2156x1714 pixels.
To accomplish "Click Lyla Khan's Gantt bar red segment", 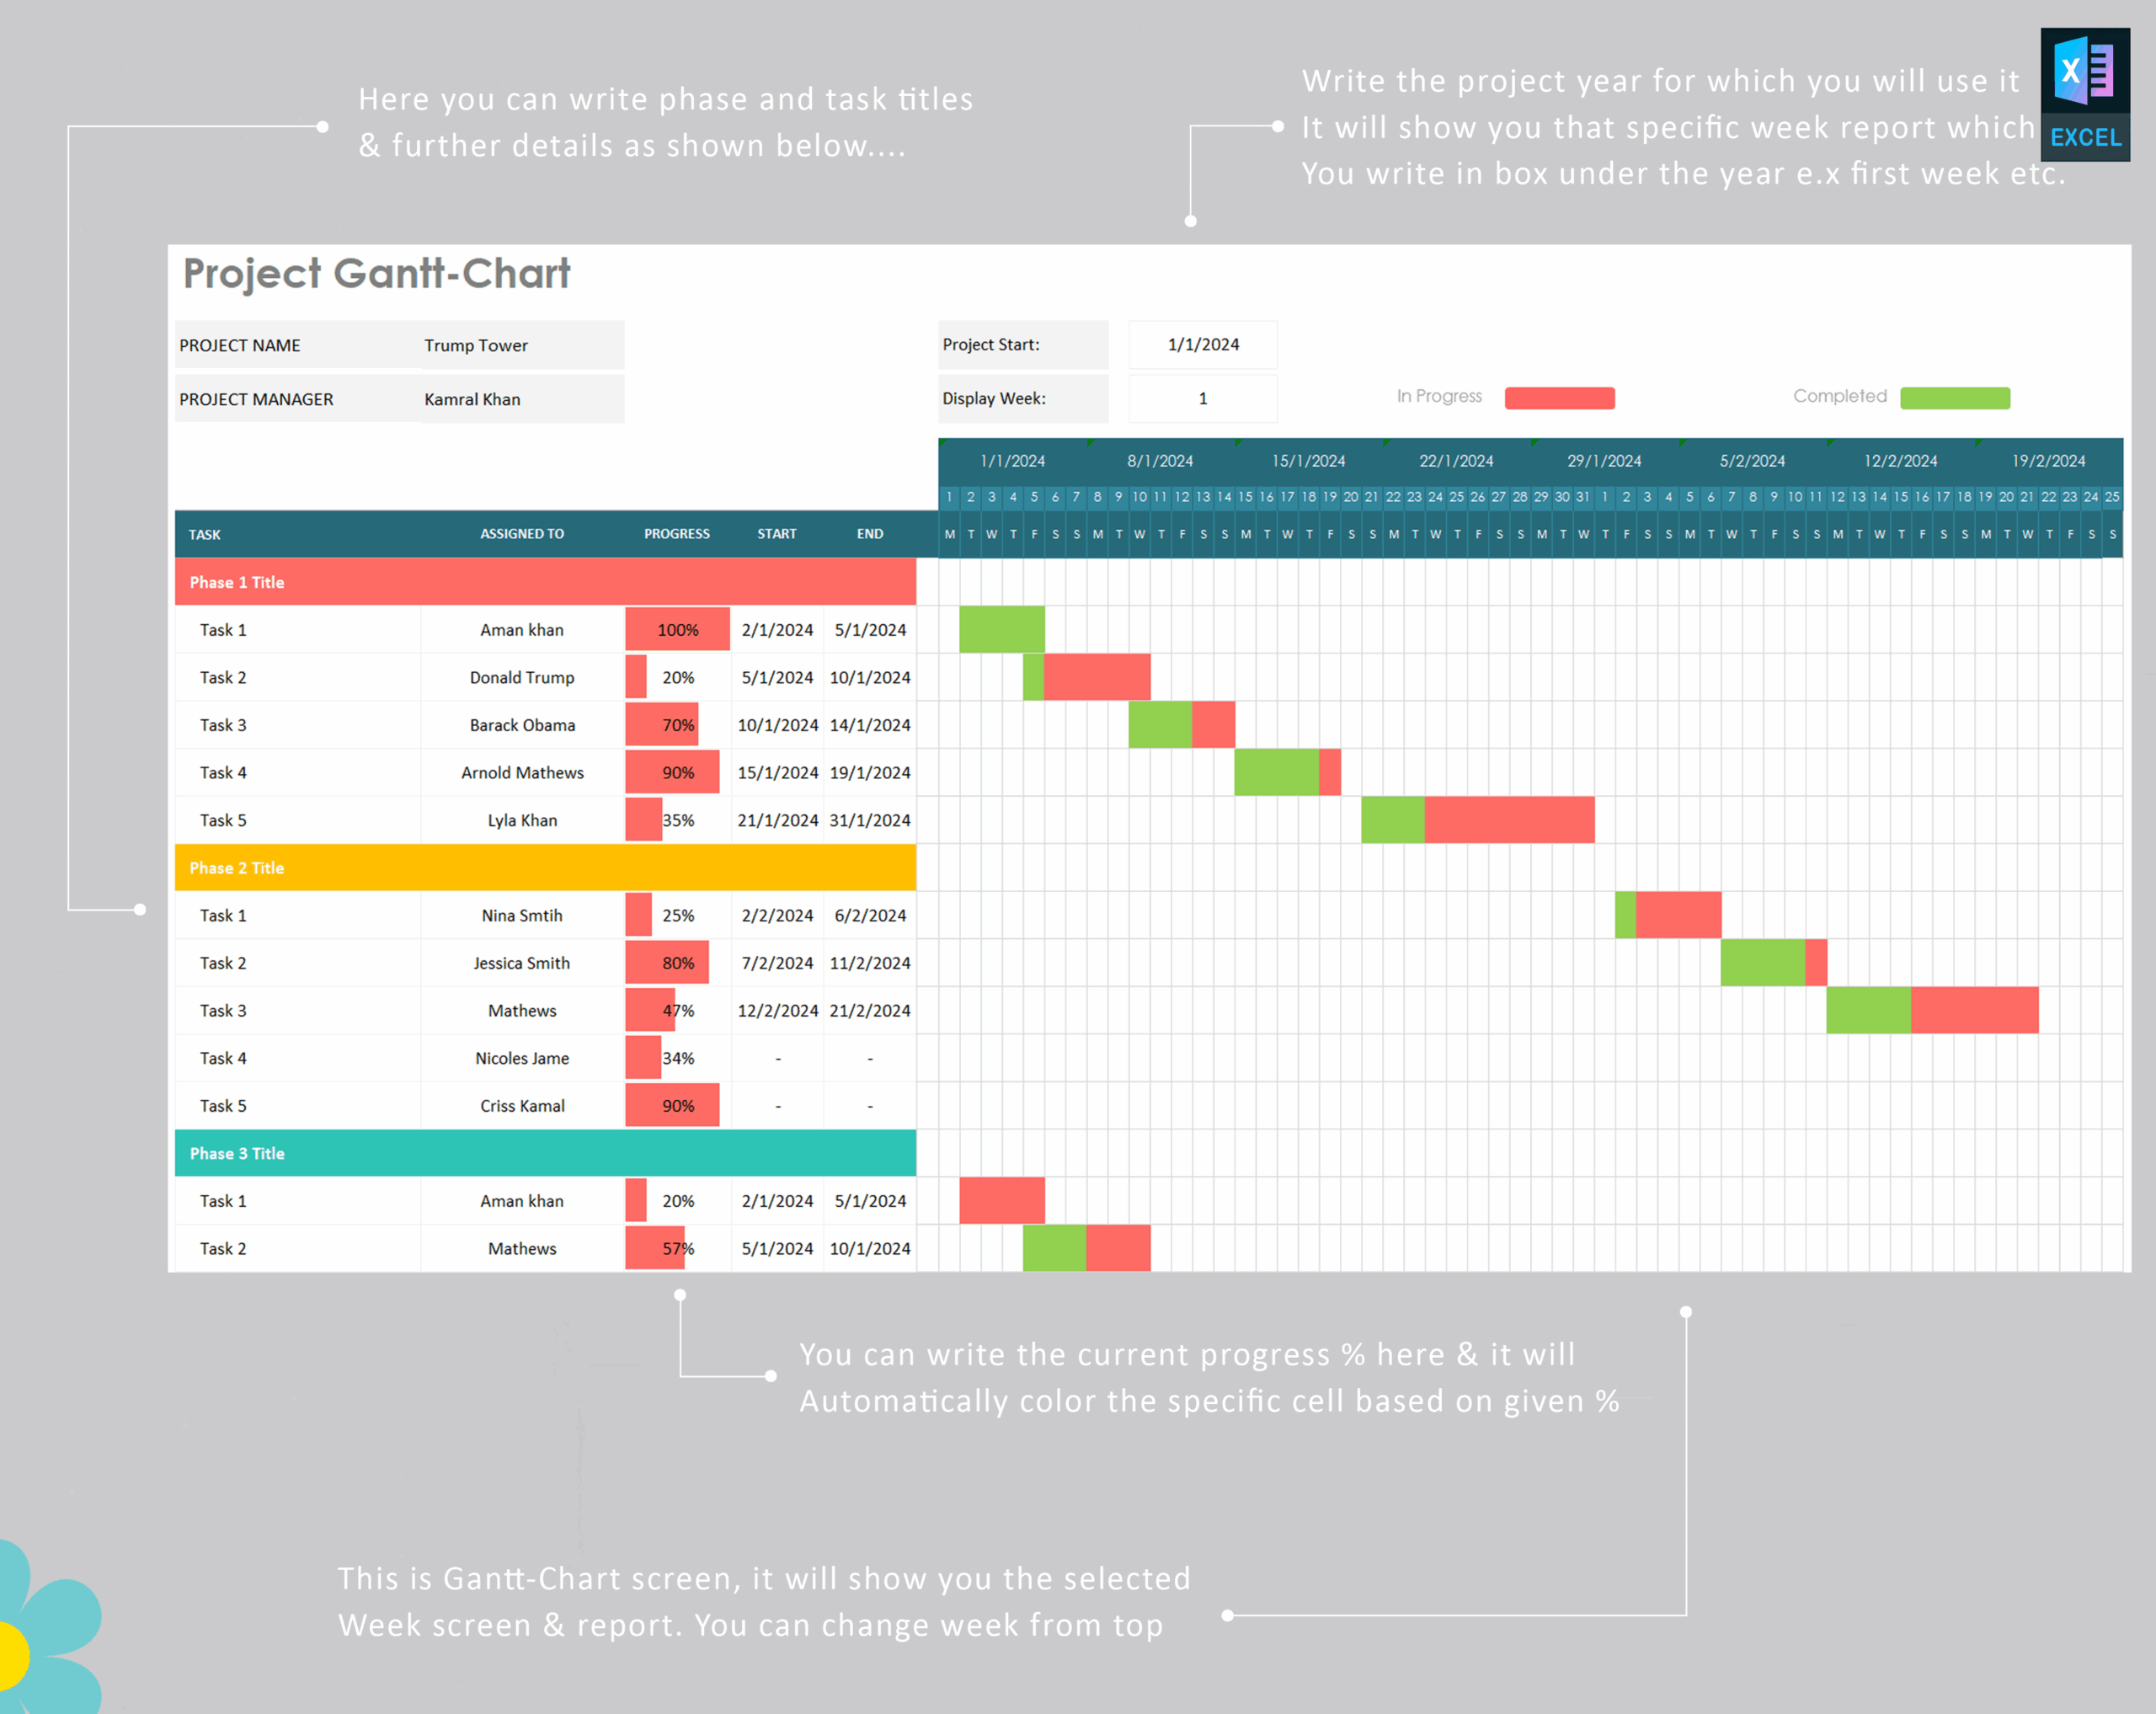I will click(1508, 820).
